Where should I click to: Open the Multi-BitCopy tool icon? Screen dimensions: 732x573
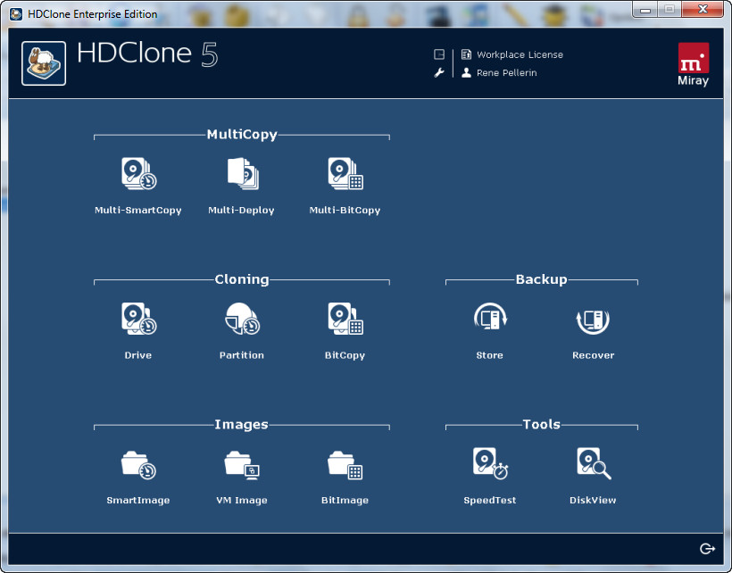coord(345,173)
